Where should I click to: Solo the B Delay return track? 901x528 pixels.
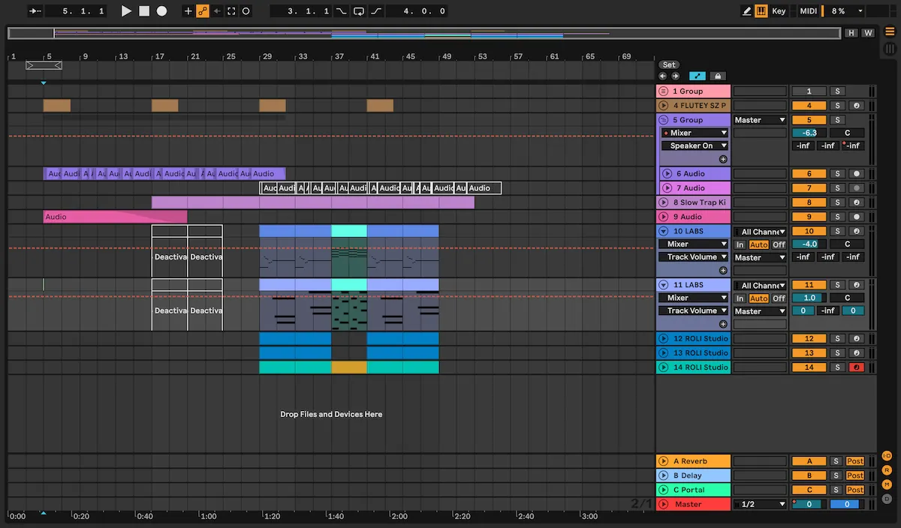[x=836, y=475]
